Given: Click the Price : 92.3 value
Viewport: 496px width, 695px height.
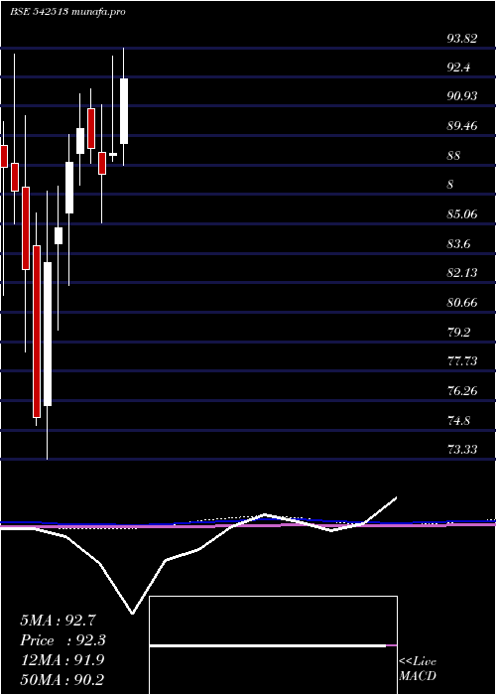Looking at the screenshot, I should coord(63,640).
